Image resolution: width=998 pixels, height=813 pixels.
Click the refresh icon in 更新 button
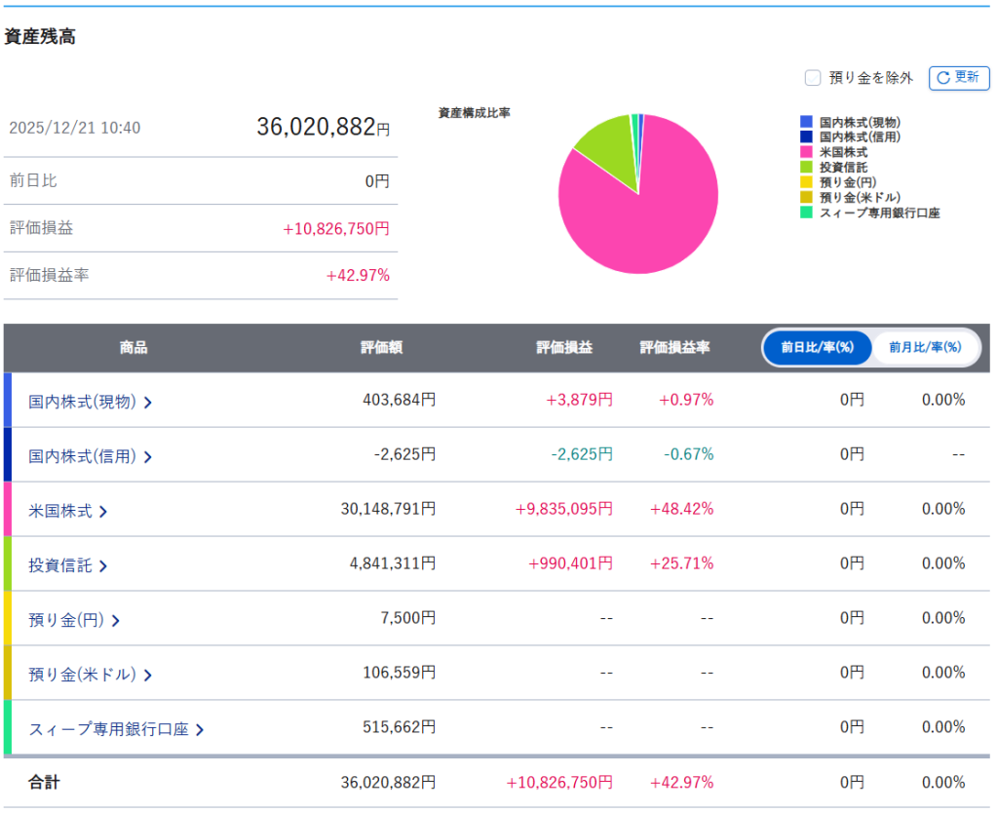(x=942, y=78)
